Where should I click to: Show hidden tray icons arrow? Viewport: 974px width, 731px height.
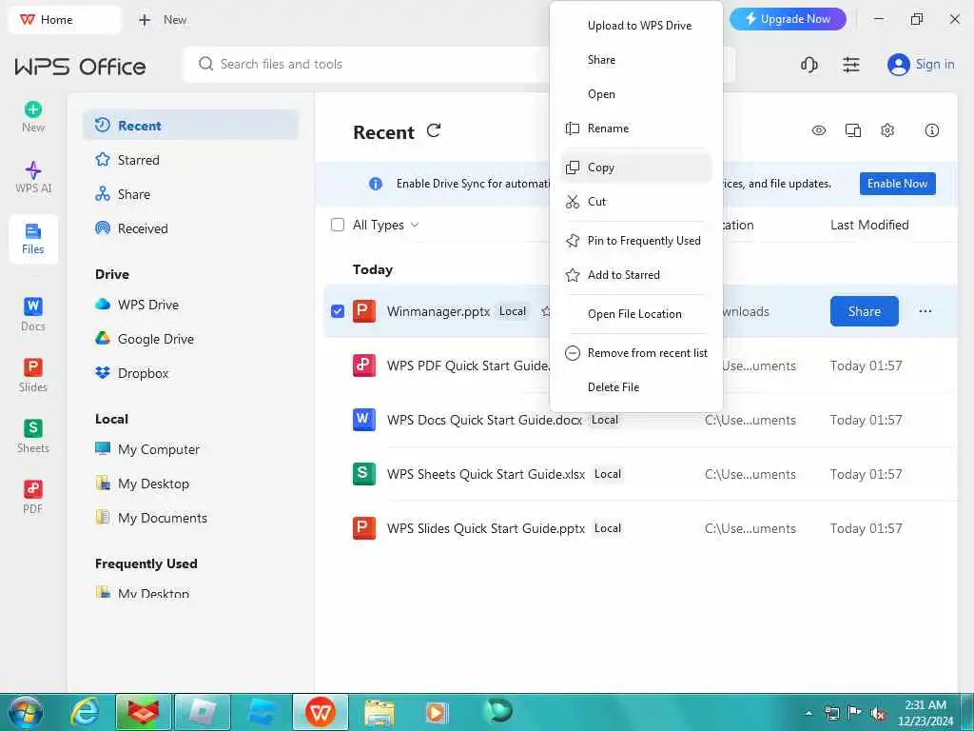(808, 714)
